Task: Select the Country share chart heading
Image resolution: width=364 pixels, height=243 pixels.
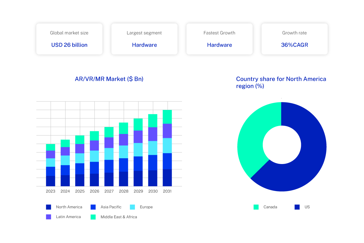Action: coord(281,82)
